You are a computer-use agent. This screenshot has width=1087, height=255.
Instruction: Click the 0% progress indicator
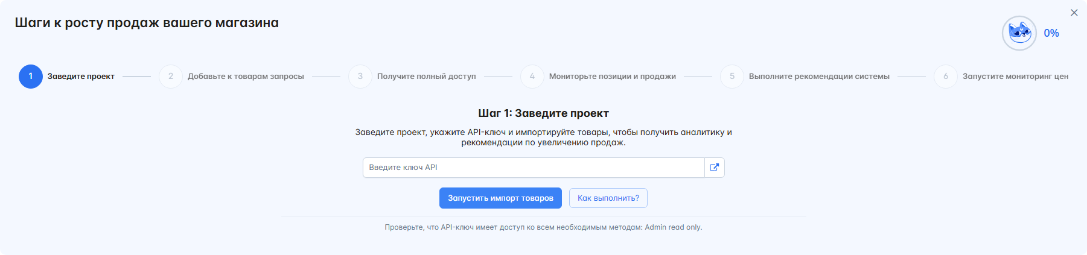pyautogui.click(x=1051, y=33)
